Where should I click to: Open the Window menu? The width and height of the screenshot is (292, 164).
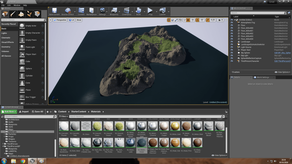coord(17,5)
